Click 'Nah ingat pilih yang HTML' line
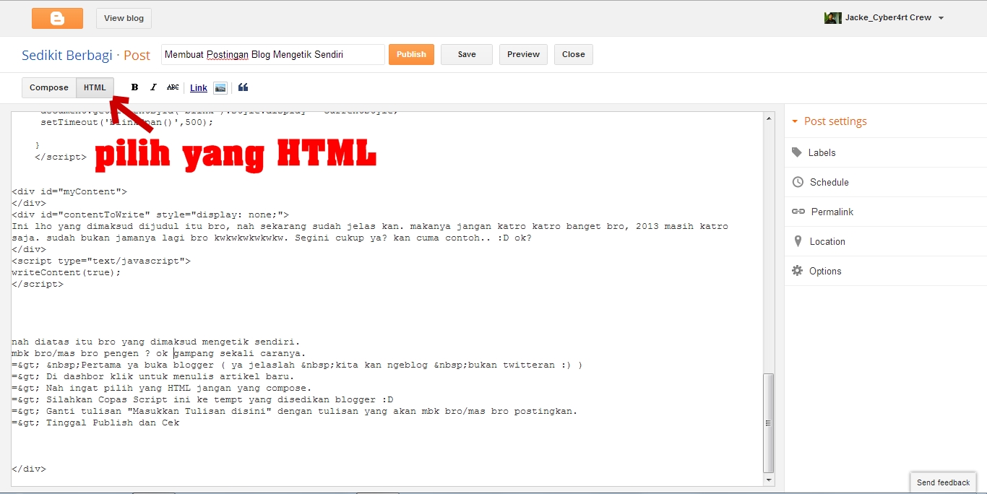Viewport: 987px width, 494px height. point(162,388)
